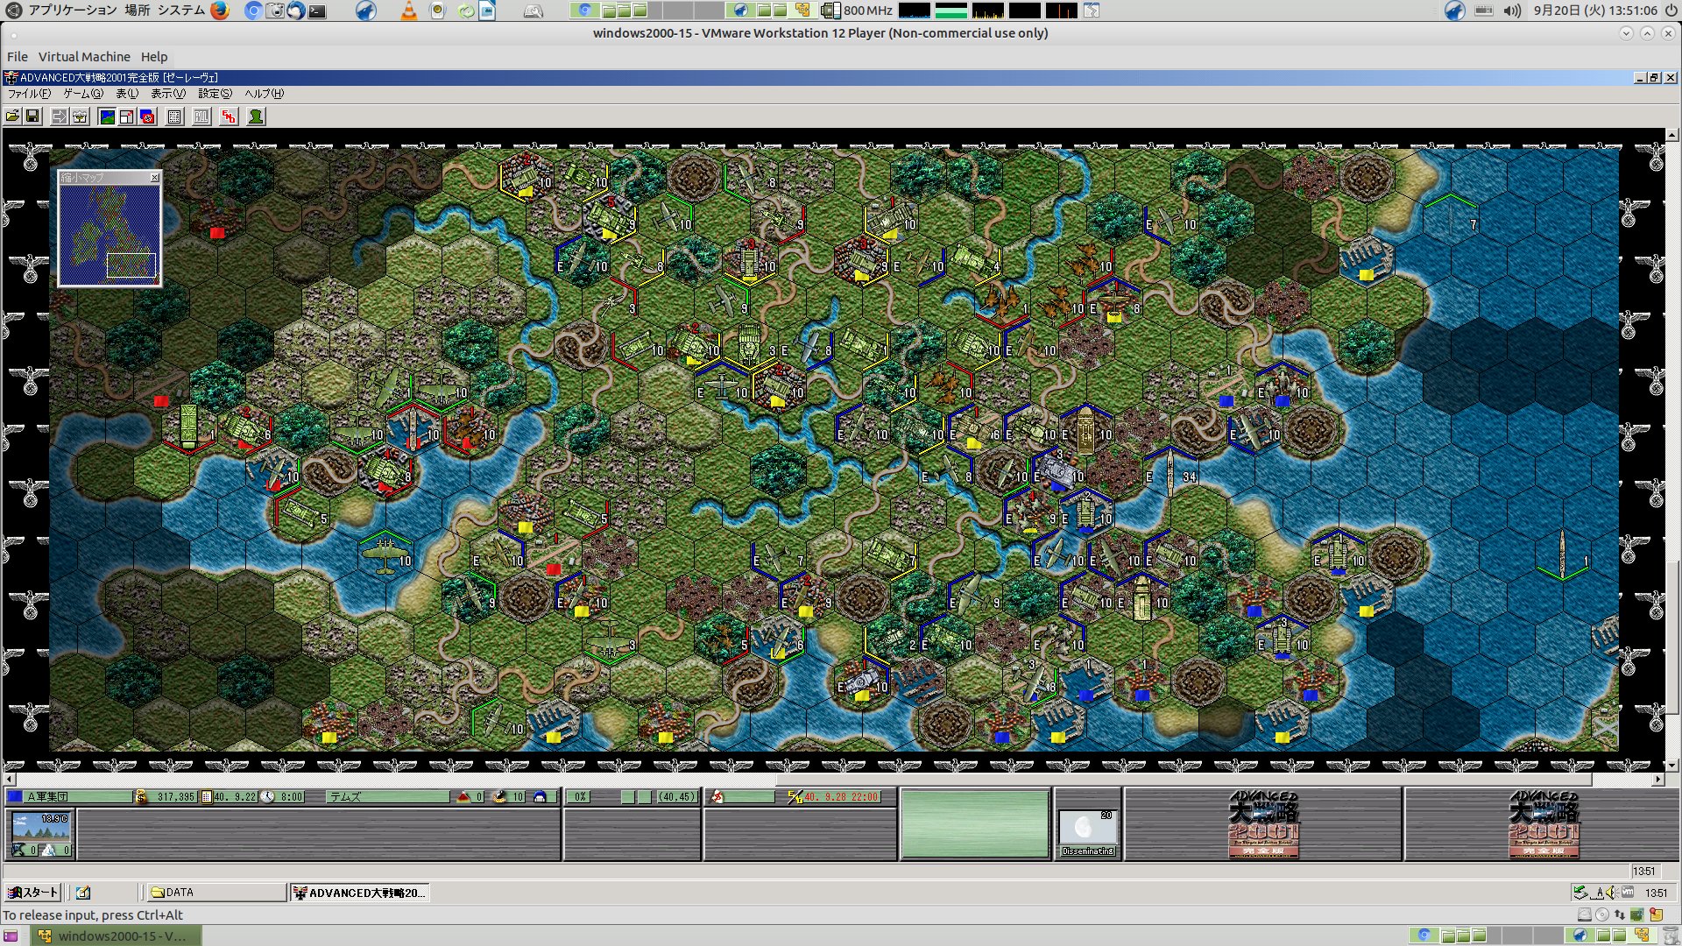
Task: Click the 317,395 funds value
Action: coord(175,797)
